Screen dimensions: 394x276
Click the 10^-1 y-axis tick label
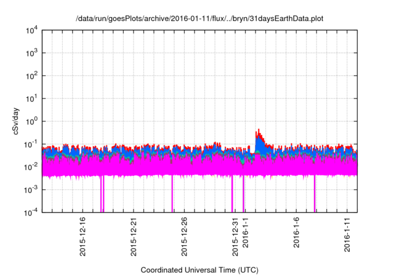pyautogui.click(x=31, y=145)
